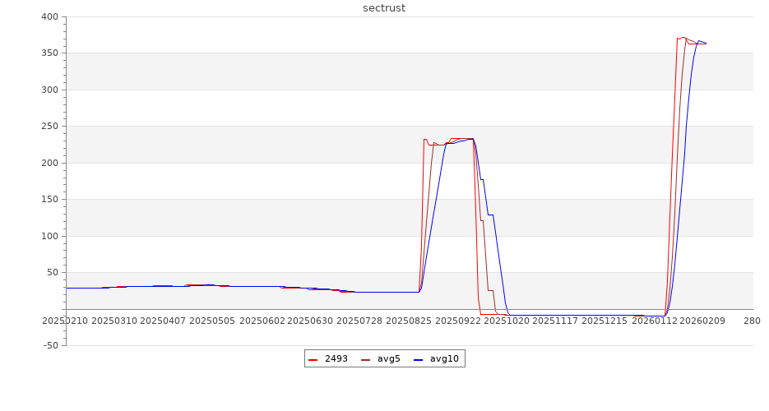
Task: Select the avg5 legend label
Action: pos(388,358)
